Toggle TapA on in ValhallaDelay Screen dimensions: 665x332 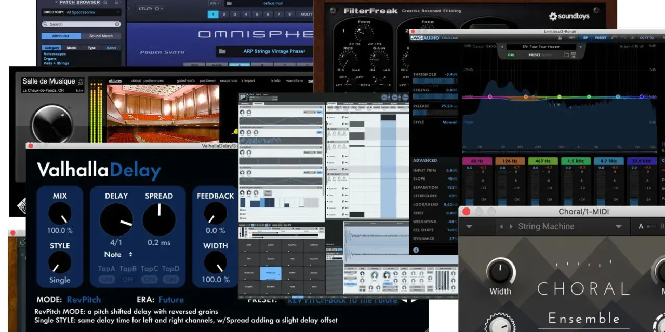[x=107, y=279]
